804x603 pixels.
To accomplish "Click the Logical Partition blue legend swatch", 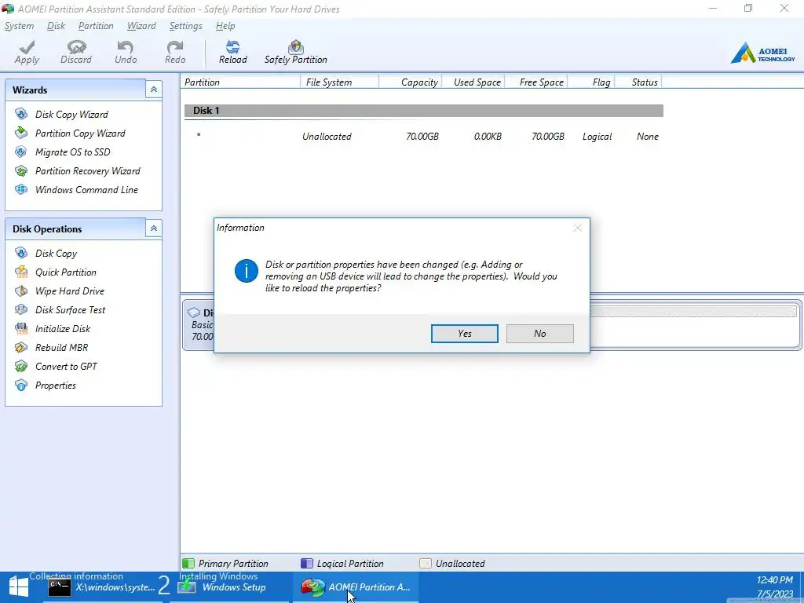I will click(307, 564).
